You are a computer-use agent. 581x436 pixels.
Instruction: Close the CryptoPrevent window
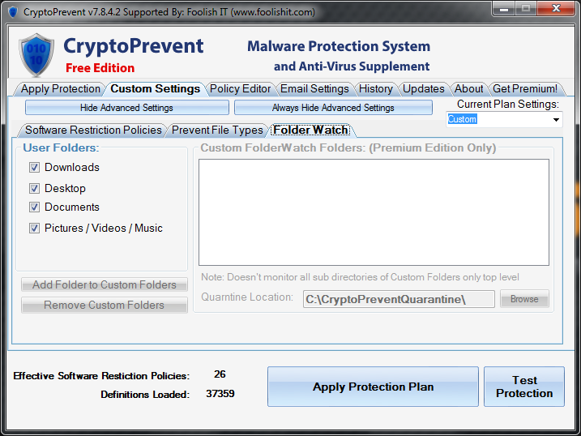[556, 9]
